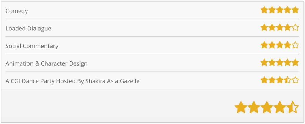The image size is (305, 124).
Task: Click the third large star in overall rating
Action: tap(267, 107)
